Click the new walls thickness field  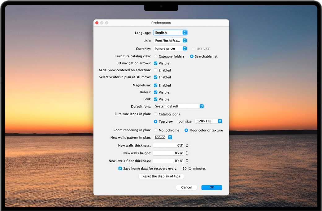169,145
